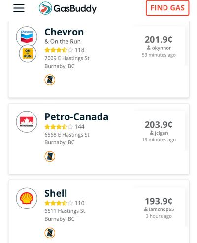Click the amenity icon under Petro-Canada address

point(50,156)
